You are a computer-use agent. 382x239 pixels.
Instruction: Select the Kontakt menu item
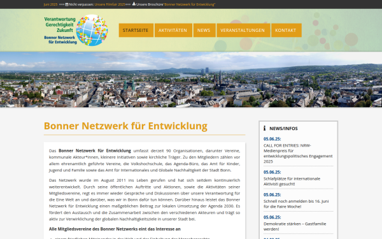pos(286,30)
